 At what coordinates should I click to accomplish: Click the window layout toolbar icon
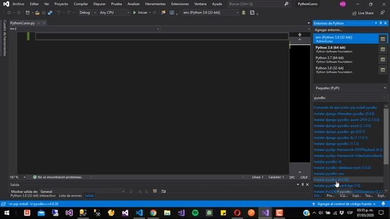pos(252,13)
